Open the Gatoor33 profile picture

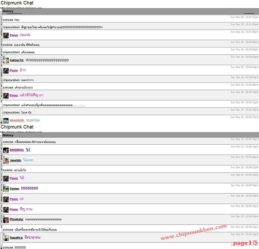6,60
